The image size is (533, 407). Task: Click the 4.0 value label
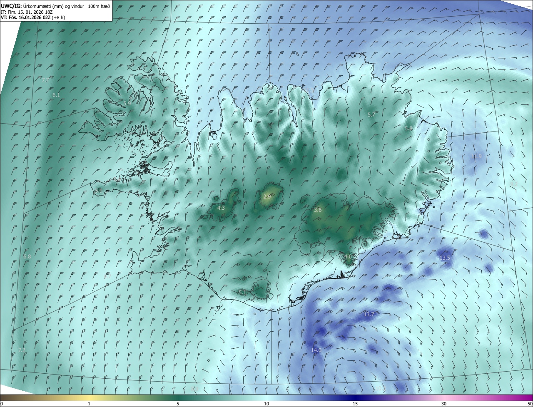(348, 257)
